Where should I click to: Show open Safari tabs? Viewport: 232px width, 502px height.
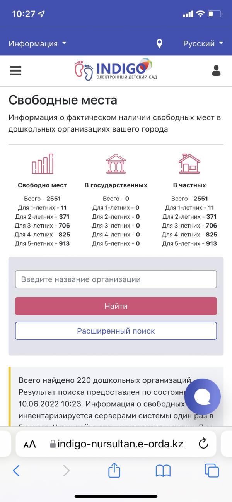(212, 470)
